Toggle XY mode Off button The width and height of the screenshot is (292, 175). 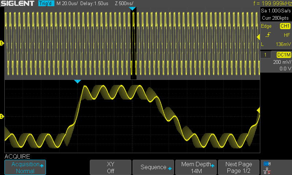pyautogui.click(x=110, y=167)
